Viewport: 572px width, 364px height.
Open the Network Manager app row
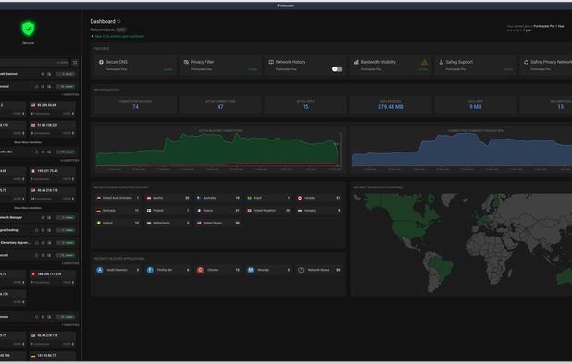(39, 218)
